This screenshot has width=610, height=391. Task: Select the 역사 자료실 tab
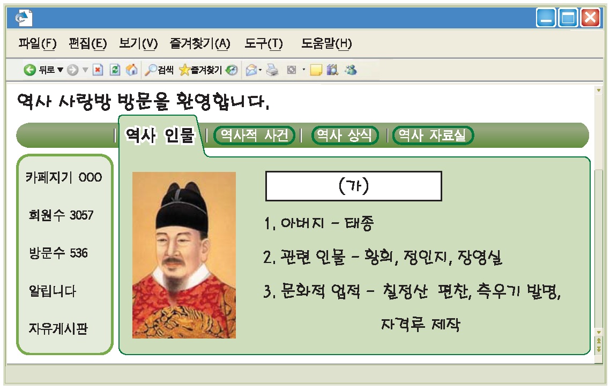(x=433, y=136)
